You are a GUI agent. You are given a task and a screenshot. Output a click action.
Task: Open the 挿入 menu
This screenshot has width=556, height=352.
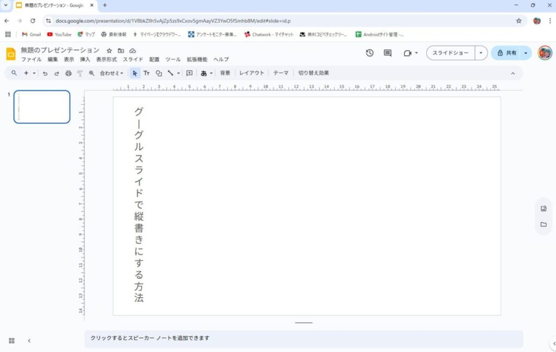click(85, 60)
